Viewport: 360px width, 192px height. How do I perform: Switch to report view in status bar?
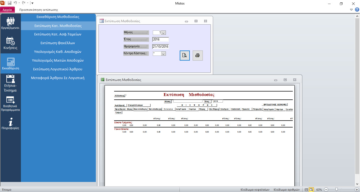click(306, 190)
